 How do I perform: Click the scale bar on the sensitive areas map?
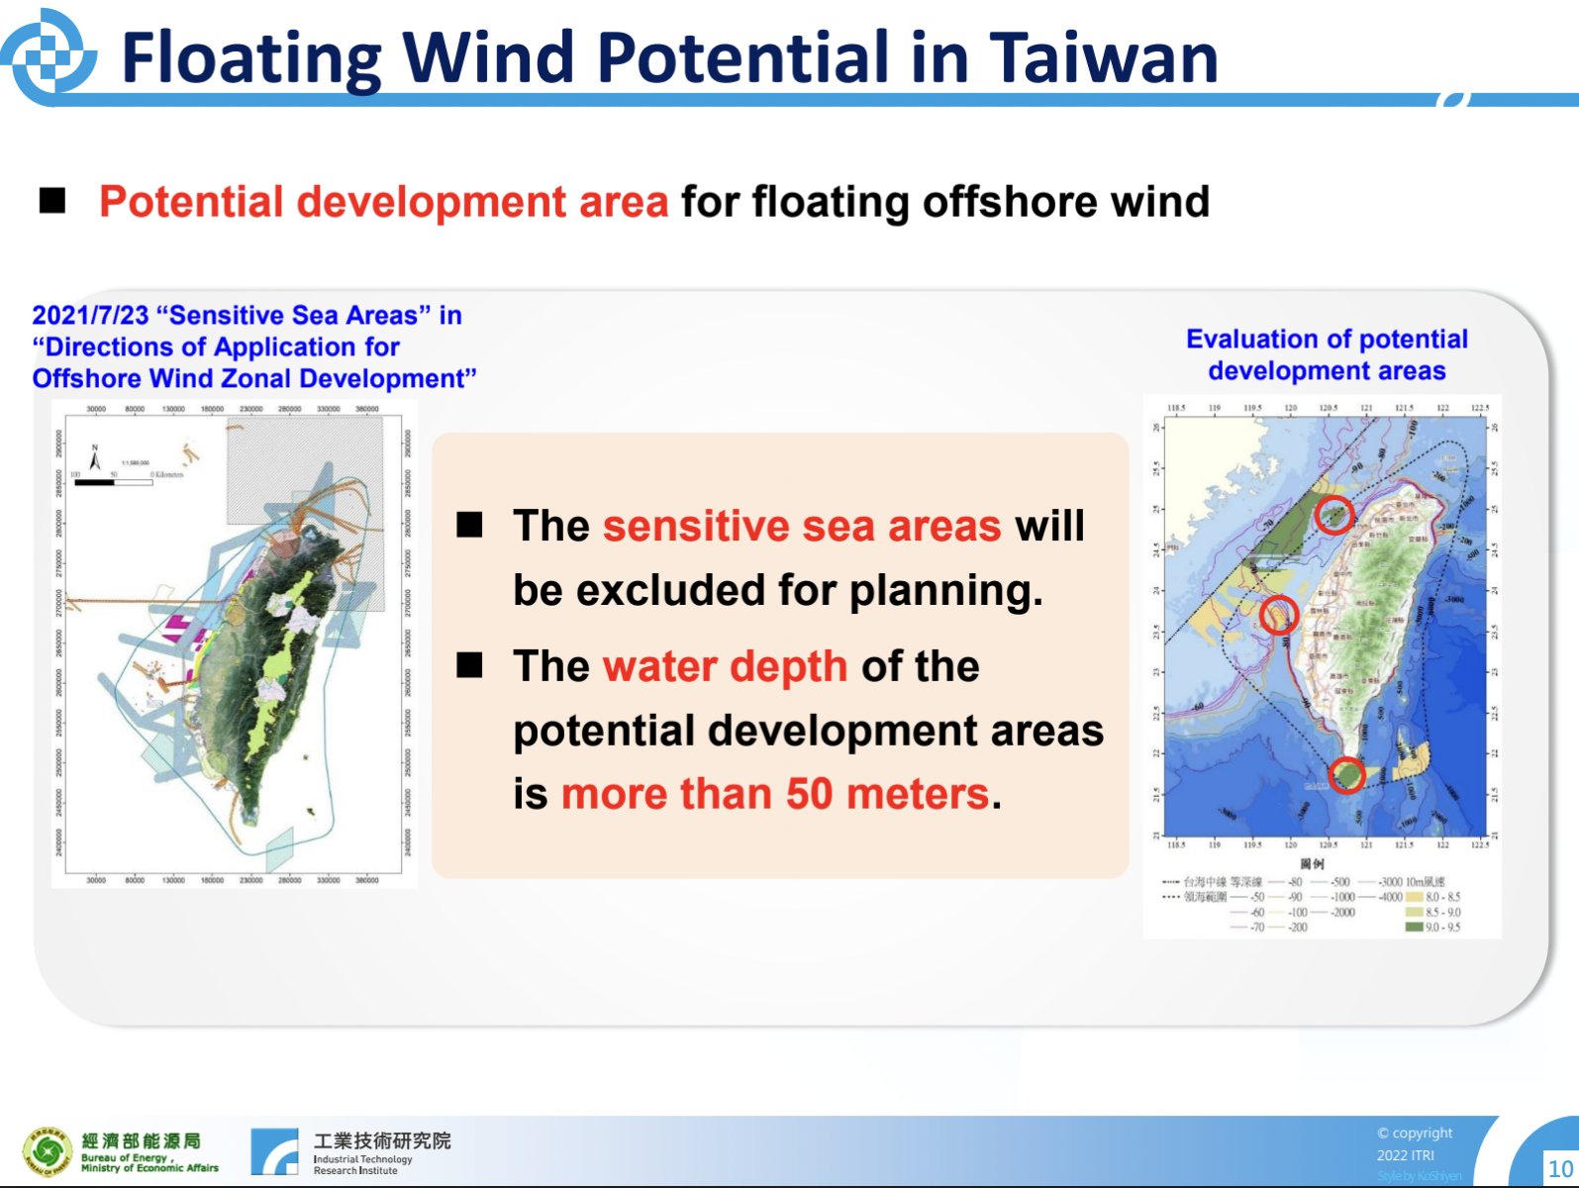(x=112, y=482)
